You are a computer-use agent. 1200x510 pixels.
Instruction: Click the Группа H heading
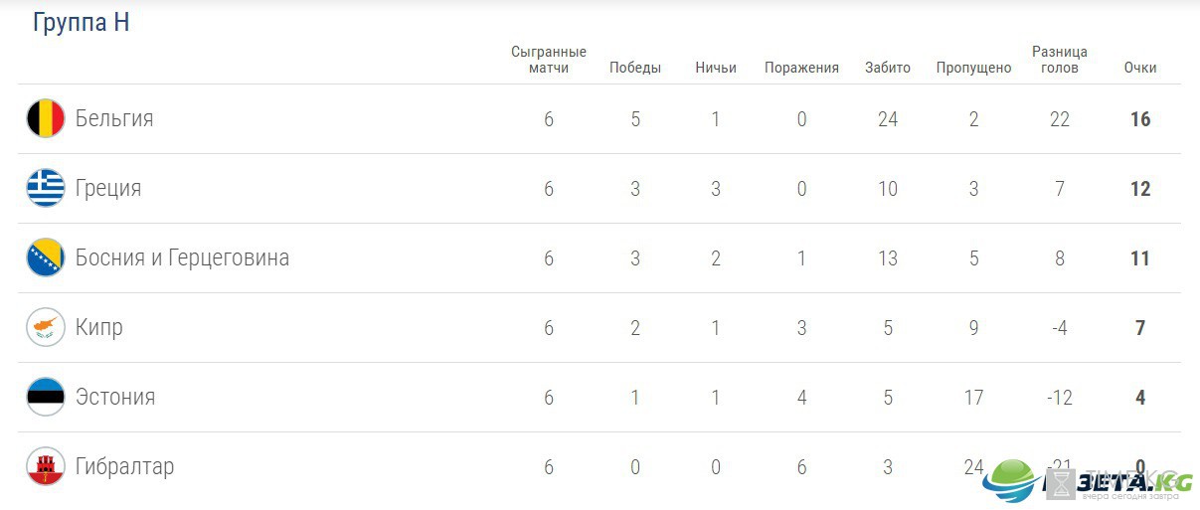pos(82,23)
